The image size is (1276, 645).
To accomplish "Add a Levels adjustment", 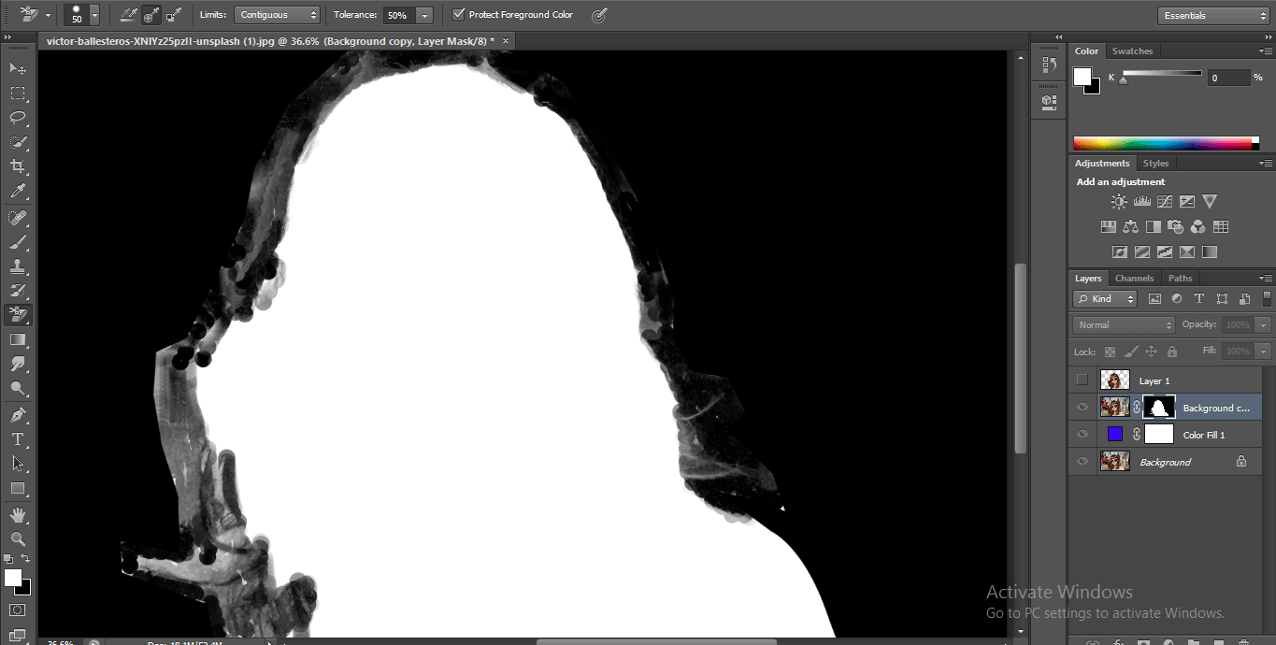I will [x=1141, y=201].
